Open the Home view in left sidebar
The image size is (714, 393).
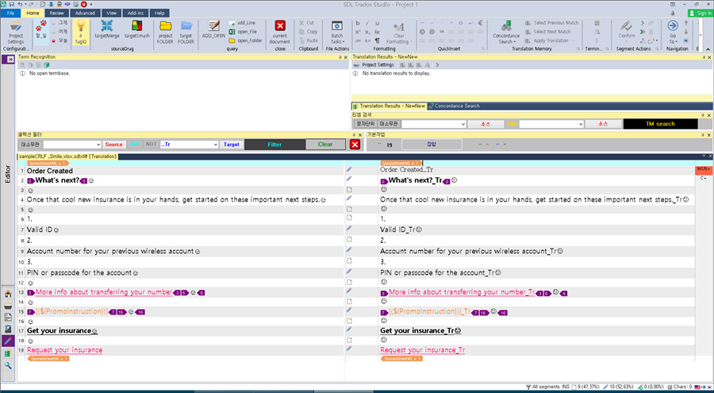[x=8, y=294]
